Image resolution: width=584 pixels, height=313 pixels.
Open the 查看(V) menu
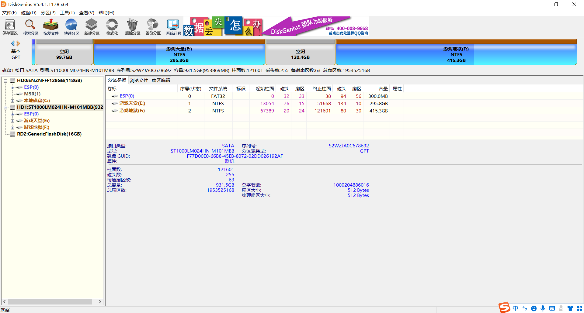click(x=87, y=13)
